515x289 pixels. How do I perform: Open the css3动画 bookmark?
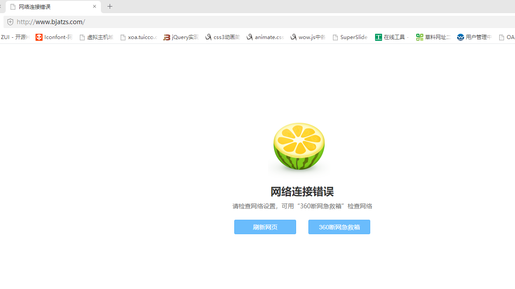pos(222,37)
